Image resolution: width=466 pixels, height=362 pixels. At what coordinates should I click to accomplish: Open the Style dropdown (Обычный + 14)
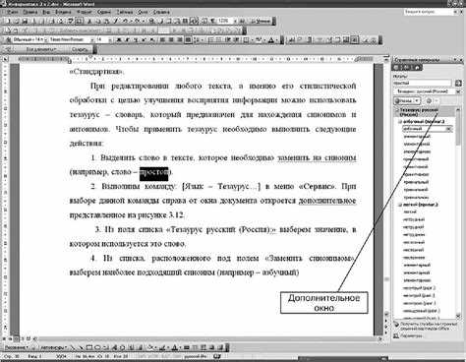(x=45, y=39)
